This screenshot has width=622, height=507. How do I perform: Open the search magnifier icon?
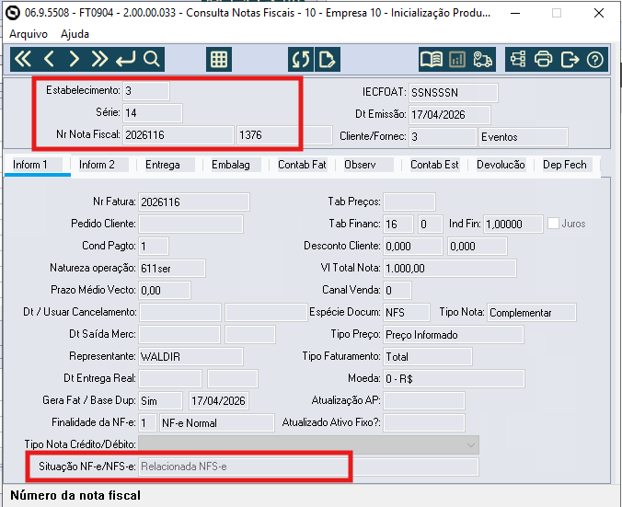(x=152, y=60)
